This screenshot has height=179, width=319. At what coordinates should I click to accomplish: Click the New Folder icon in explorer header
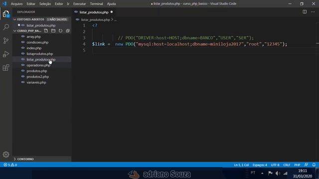(53, 31)
